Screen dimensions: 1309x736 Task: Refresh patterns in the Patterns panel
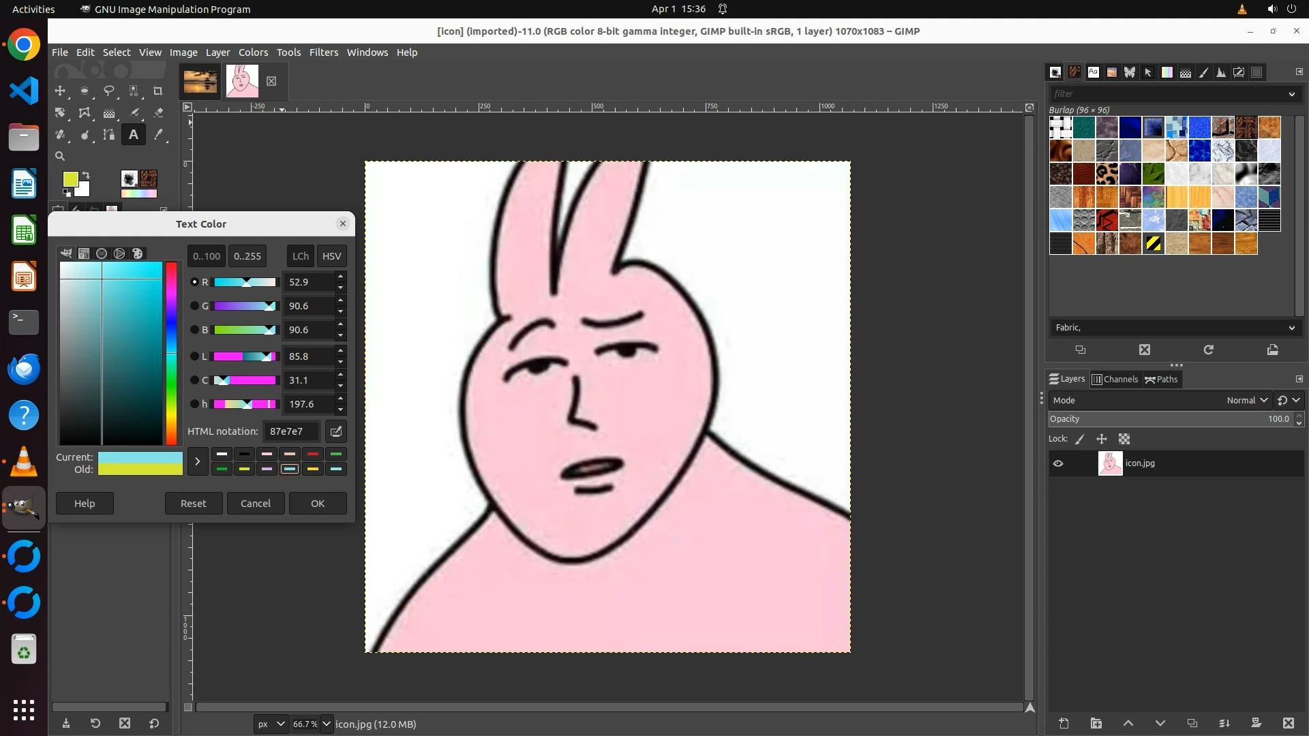click(1208, 350)
